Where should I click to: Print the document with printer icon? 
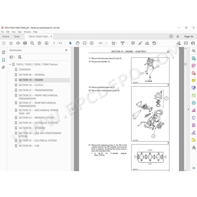[x=25, y=43]
